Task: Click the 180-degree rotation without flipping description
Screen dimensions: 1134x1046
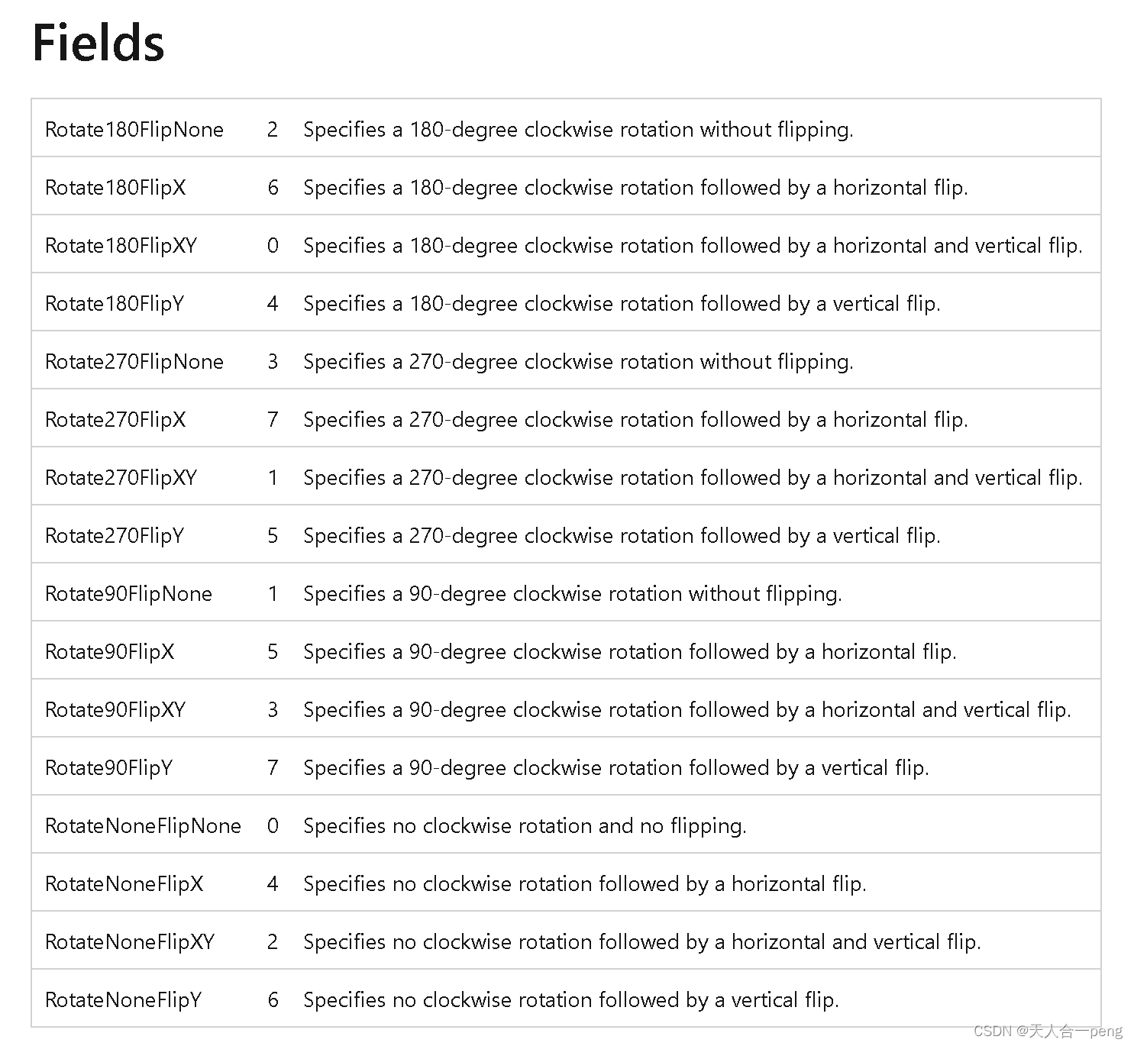Action: click(x=578, y=129)
